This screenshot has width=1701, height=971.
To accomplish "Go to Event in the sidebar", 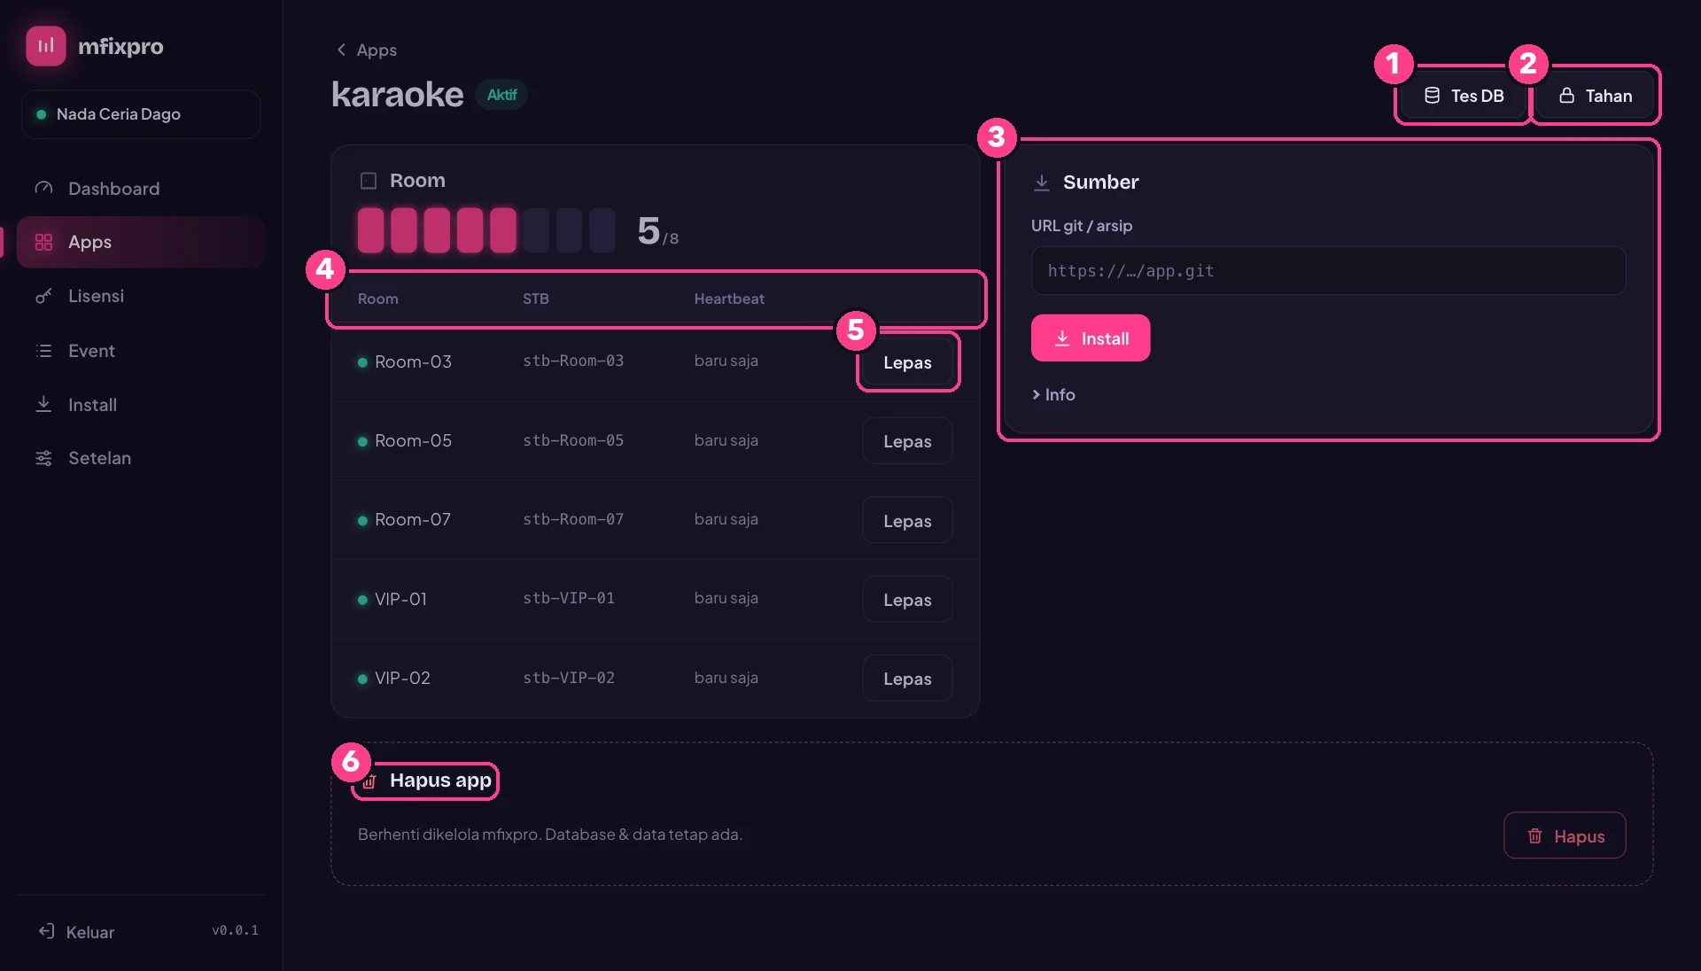I will click(x=141, y=351).
